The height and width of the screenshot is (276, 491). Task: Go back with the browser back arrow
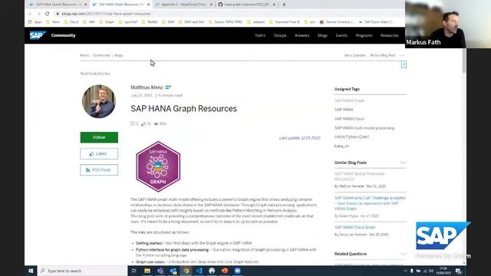tap(31, 14)
